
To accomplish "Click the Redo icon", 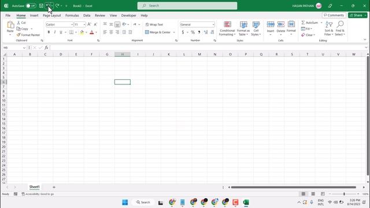I will coord(57,6).
